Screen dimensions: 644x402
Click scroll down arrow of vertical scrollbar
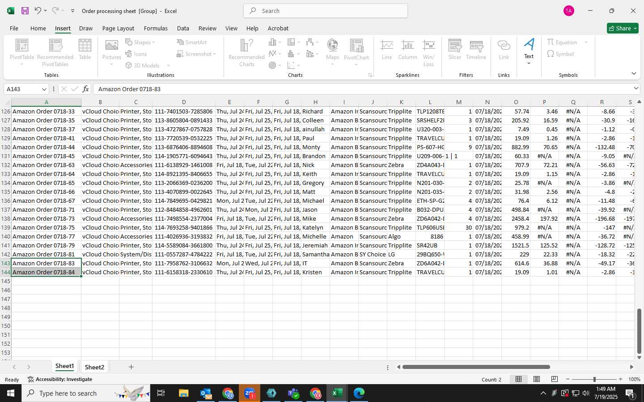pos(639,357)
